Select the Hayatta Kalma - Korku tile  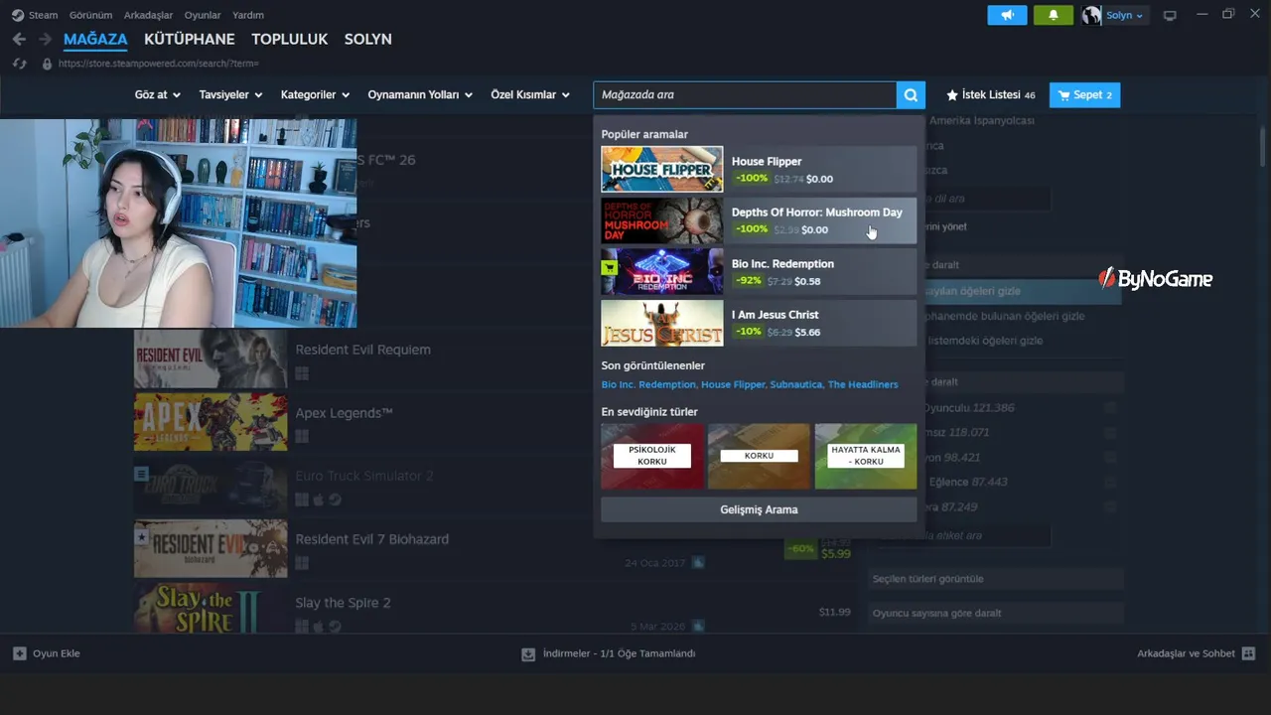(866, 456)
